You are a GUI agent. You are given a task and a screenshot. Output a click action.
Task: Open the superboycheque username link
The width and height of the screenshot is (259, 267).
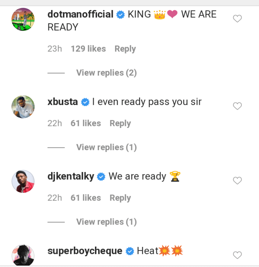point(85,251)
